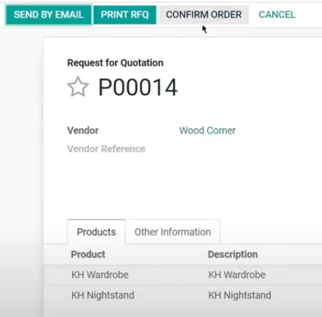This screenshot has height=317, width=322.
Task: Click the Request for Quotation heading
Action: (x=115, y=63)
